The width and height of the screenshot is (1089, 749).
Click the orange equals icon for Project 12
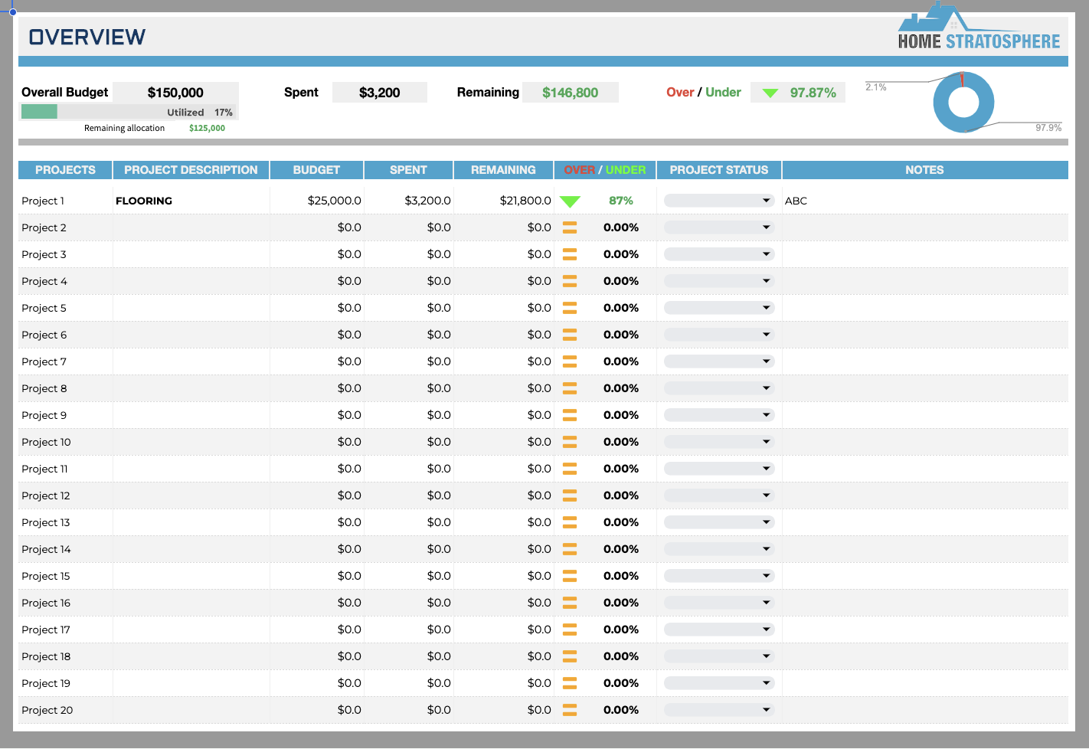570,496
